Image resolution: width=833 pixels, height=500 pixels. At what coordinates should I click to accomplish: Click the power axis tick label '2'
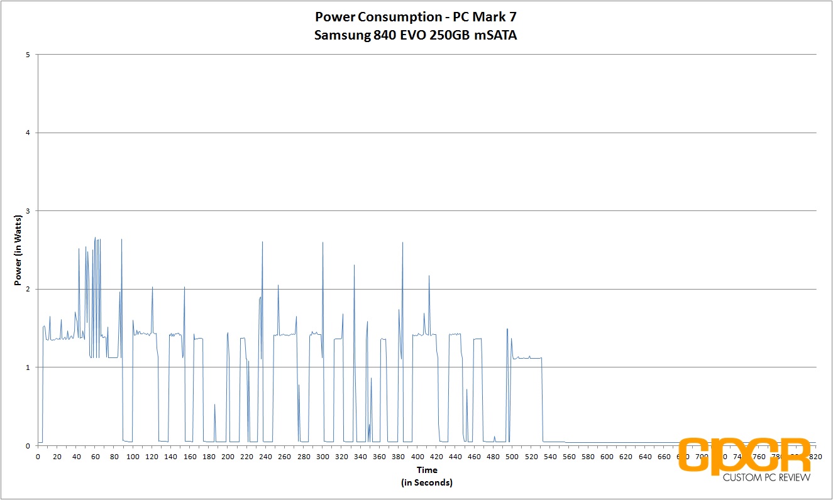click(28, 289)
